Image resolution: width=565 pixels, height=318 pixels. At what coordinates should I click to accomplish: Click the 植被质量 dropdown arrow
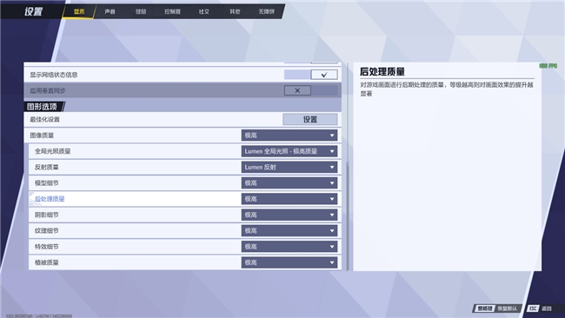click(x=332, y=262)
